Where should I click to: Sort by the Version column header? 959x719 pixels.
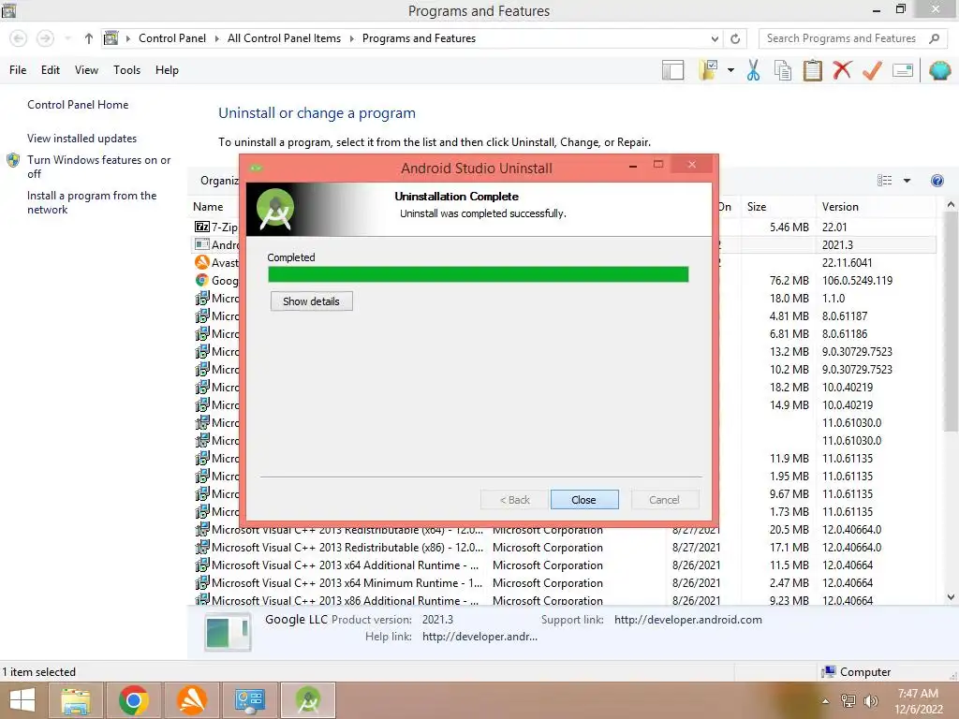coord(840,207)
